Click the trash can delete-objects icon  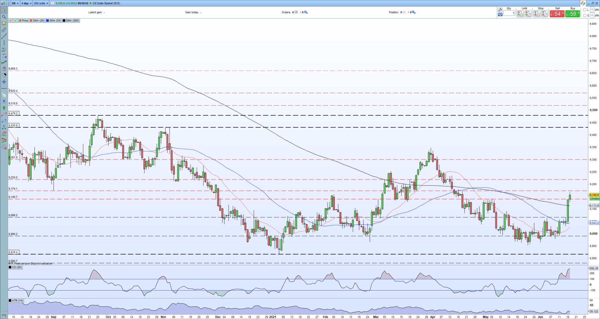click(4, 69)
